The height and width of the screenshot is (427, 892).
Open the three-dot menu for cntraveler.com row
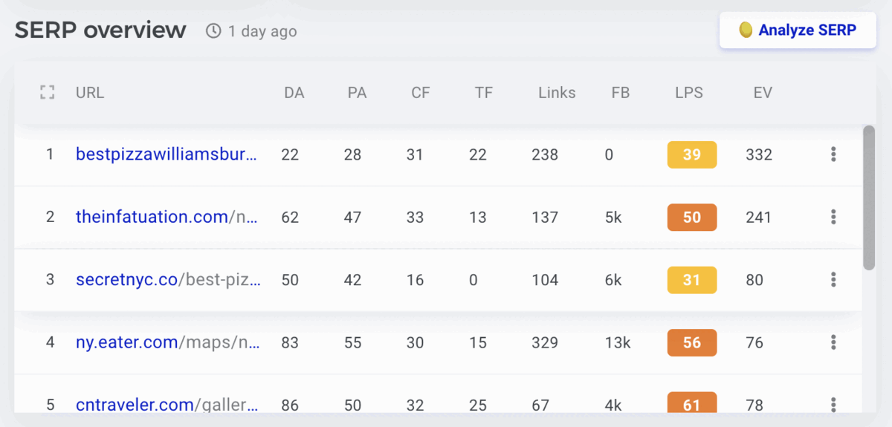(x=833, y=405)
